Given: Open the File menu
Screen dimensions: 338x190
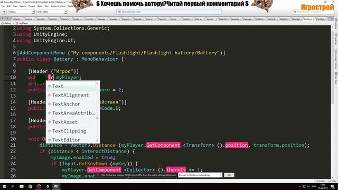Looking at the screenshot, I should (3, 6).
